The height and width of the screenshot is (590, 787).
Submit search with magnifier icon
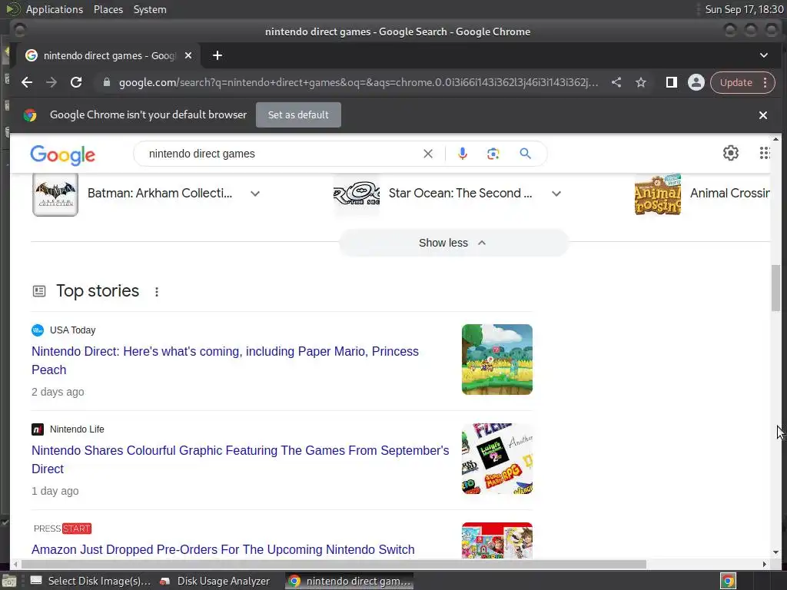525,154
